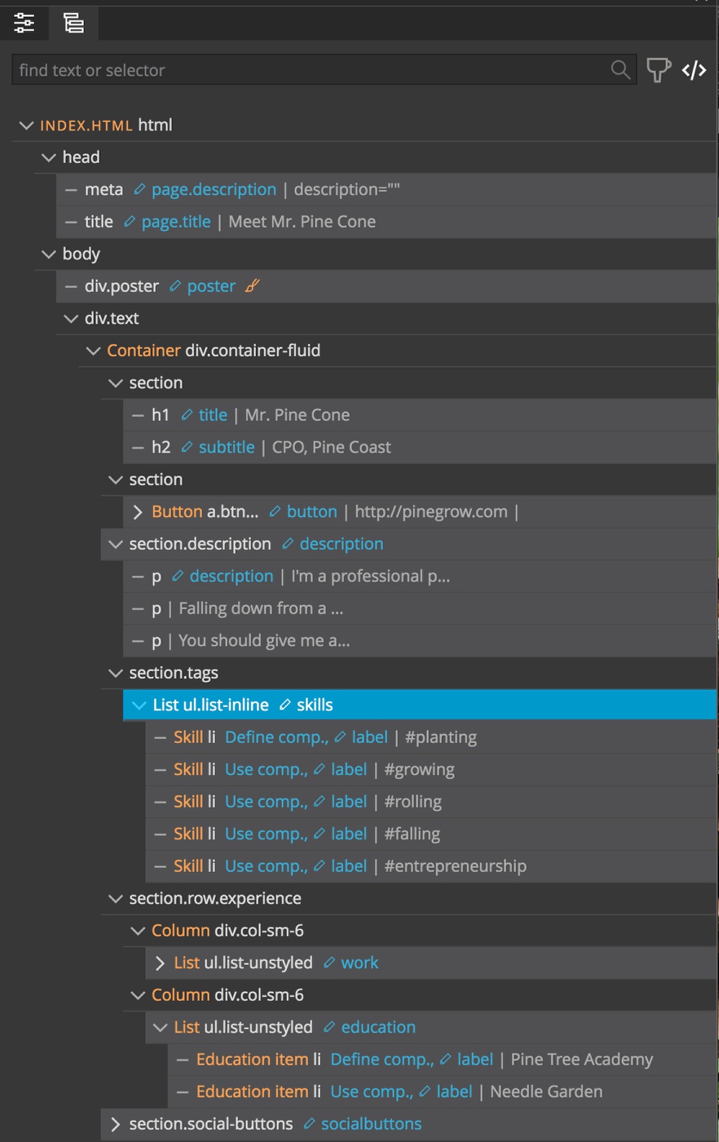The image size is (719, 1142).
Task: Click the filter funnel icon
Action: (659, 70)
